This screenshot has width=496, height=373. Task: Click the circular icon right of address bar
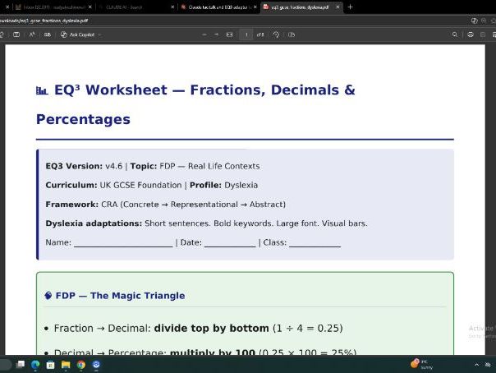484,21
